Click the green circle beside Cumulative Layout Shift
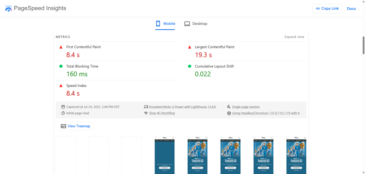This screenshot has width=365, height=174. click(189, 66)
